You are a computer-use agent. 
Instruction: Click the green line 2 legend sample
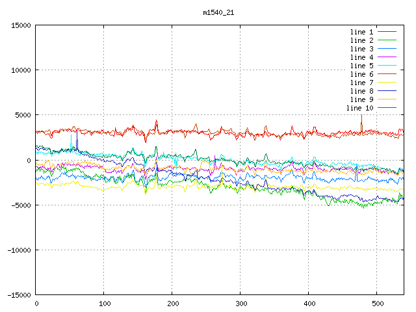(x=387, y=40)
